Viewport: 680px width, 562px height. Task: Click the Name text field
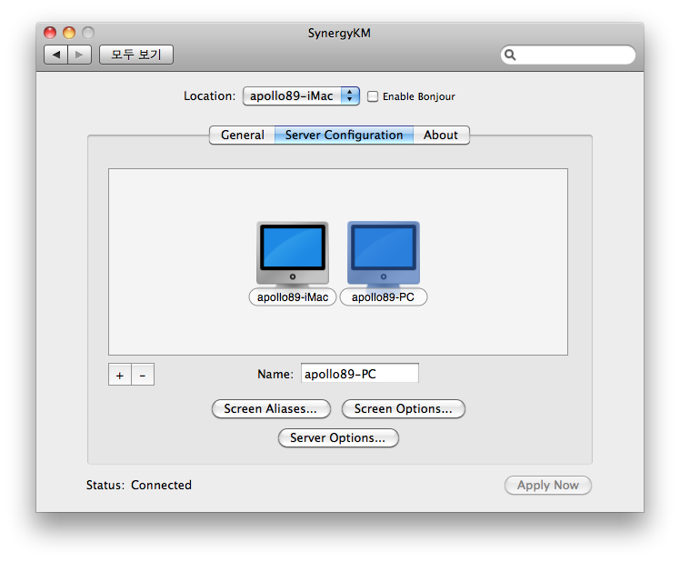click(359, 374)
